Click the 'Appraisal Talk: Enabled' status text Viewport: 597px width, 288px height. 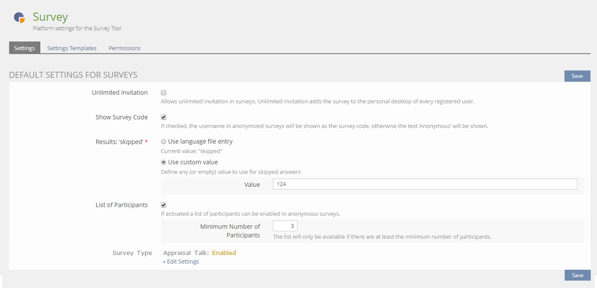200,253
